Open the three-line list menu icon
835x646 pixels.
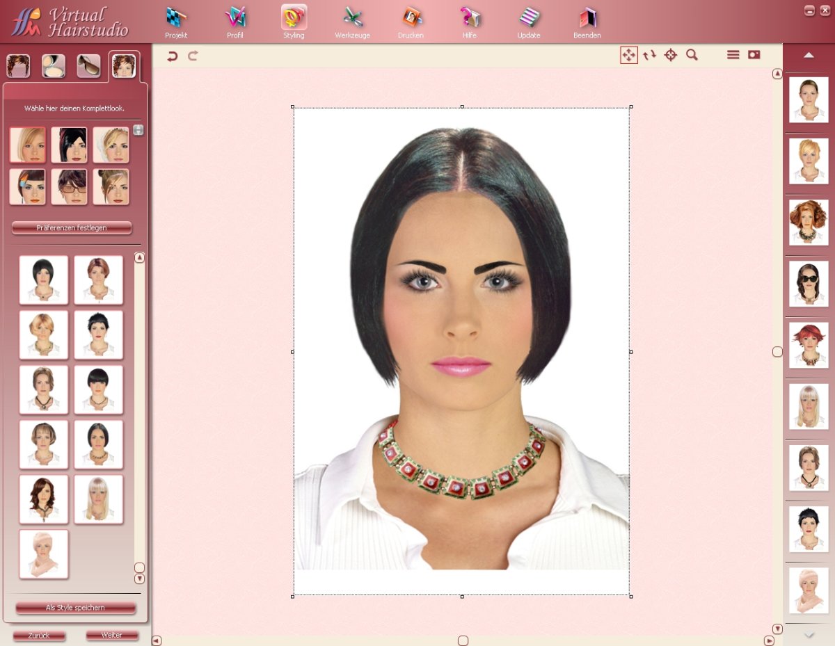(x=733, y=55)
